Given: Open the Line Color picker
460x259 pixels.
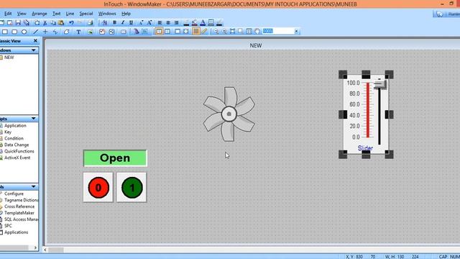Looking at the screenshot, I should (x=186, y=22).
